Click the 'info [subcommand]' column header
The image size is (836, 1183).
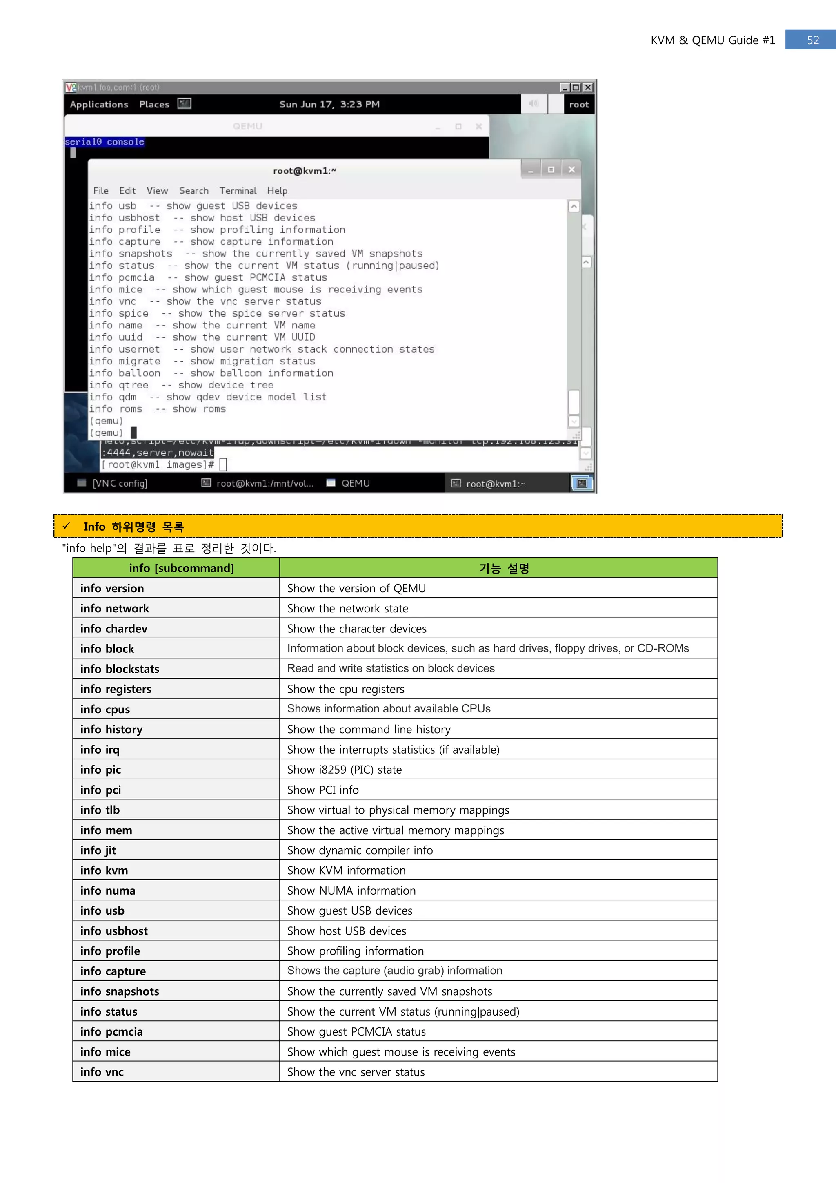(x=176, y=568)
